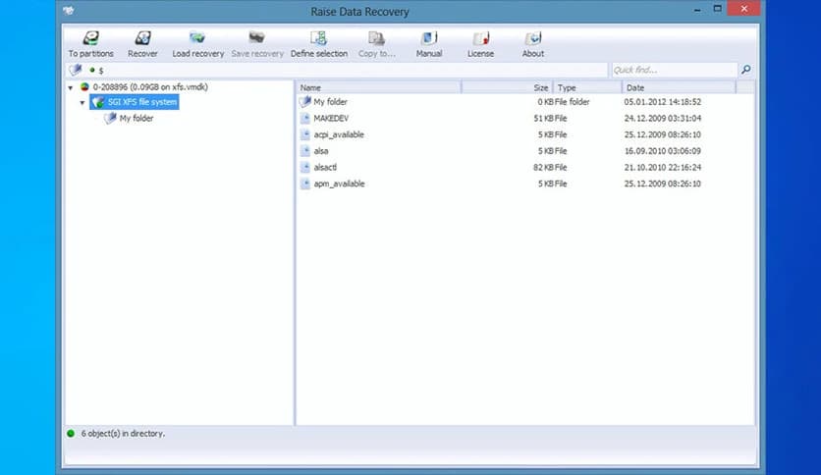Viewport: 821px width, 475px height.
Task: Open the About toolbar icon
Action: pyautogui.click(x=532, y=38)
